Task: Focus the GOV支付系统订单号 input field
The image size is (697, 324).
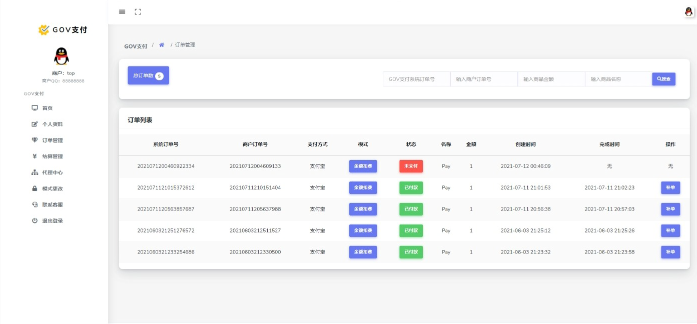Action: click(x=416, y=79)
